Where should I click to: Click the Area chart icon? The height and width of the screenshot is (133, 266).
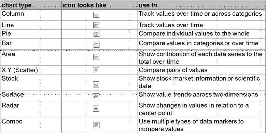pyautogui.click(x=96, y=57)
